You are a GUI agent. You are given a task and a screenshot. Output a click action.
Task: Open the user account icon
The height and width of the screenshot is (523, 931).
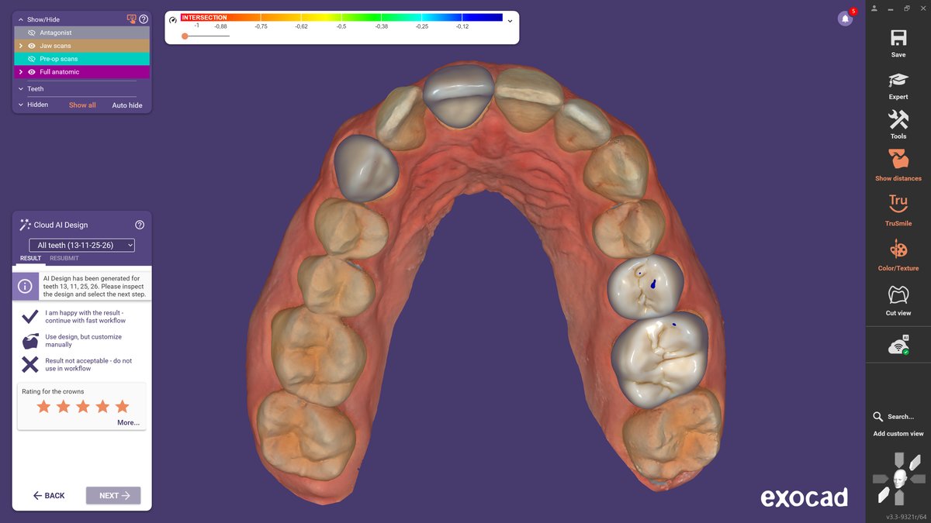(874, 8)
